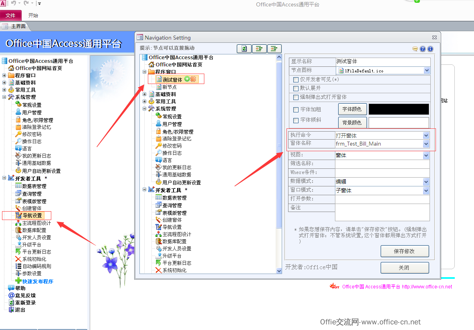Viewport: 474px width, 330px height.
Task: Click home icon of Office中国网站首页 in dialog tree
Action: coord(151,64)
